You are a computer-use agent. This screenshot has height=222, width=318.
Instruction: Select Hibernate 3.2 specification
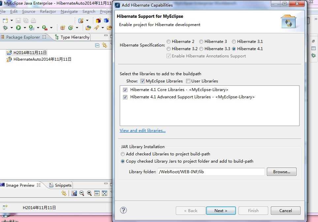[x=169, y=49]
